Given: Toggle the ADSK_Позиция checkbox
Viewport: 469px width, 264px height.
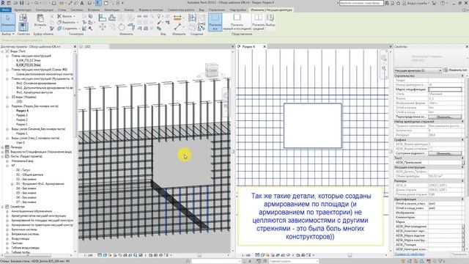Looking at the screenshot, I should [x=463, y=244].
